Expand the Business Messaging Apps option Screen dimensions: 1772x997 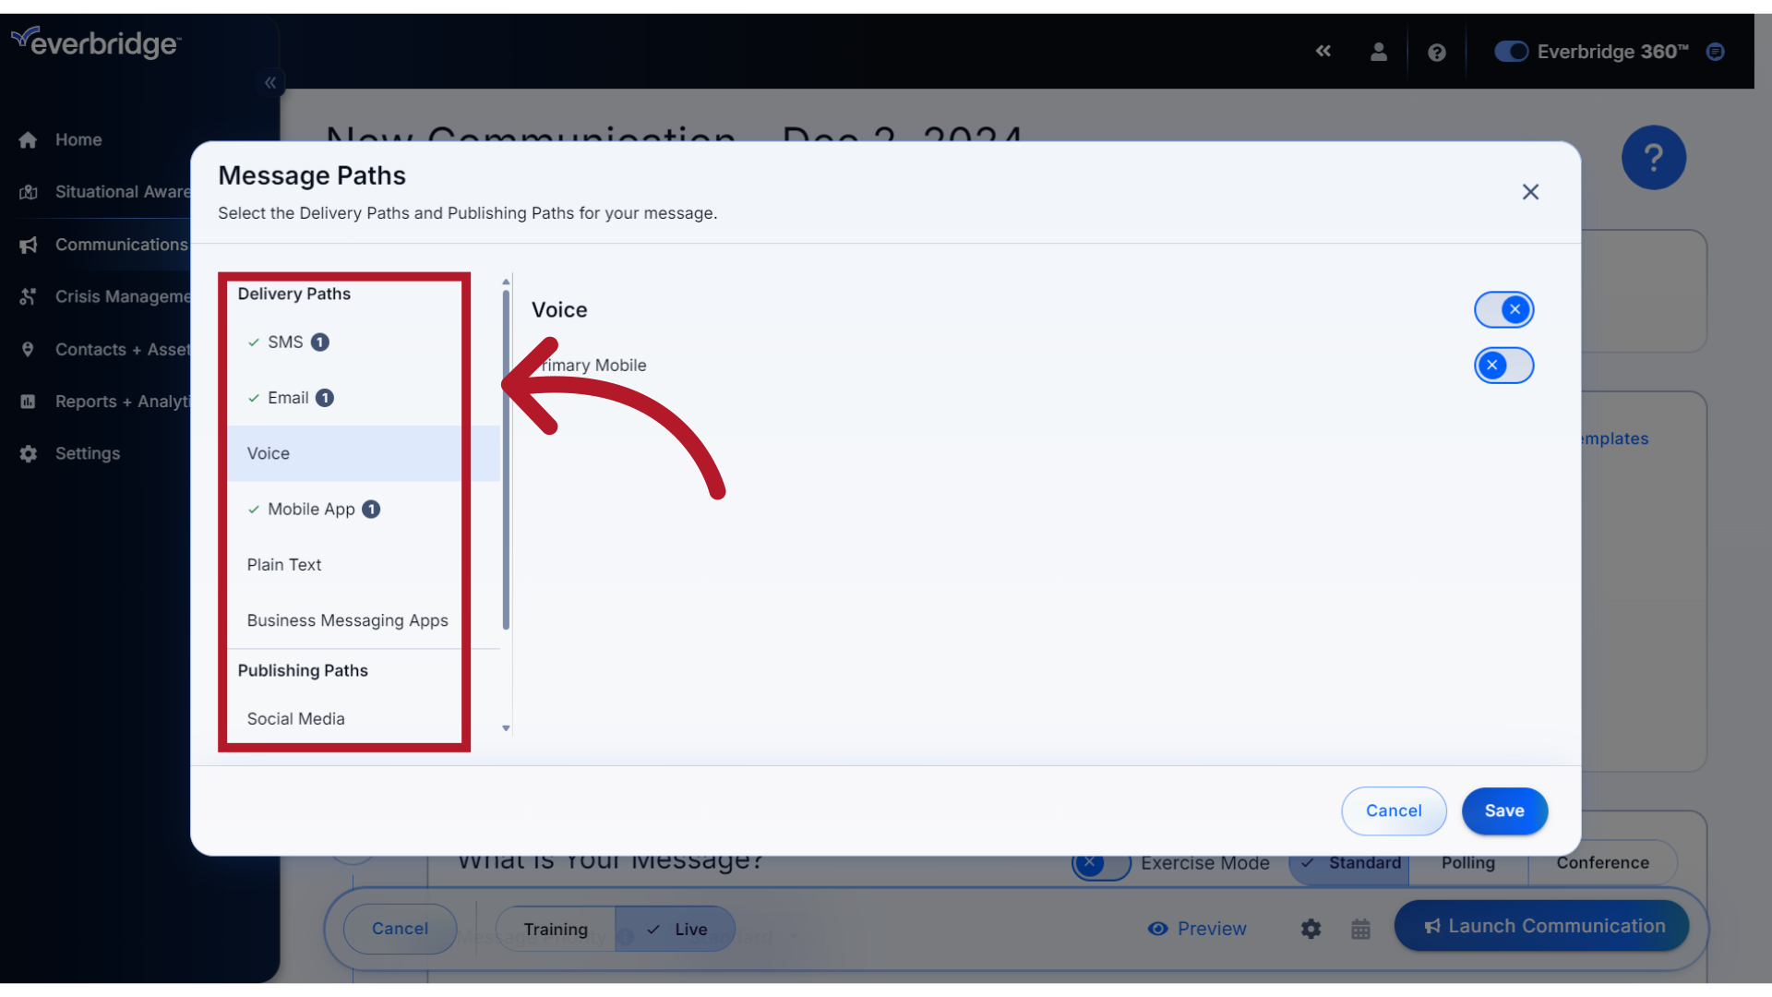click(x=347, y=619)
